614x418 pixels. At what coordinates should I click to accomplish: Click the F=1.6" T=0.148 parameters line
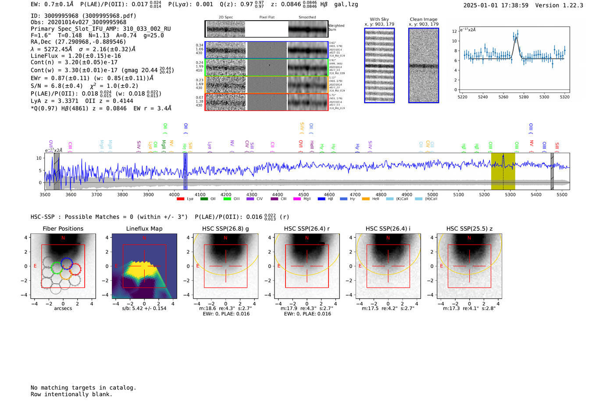[97, 36]
